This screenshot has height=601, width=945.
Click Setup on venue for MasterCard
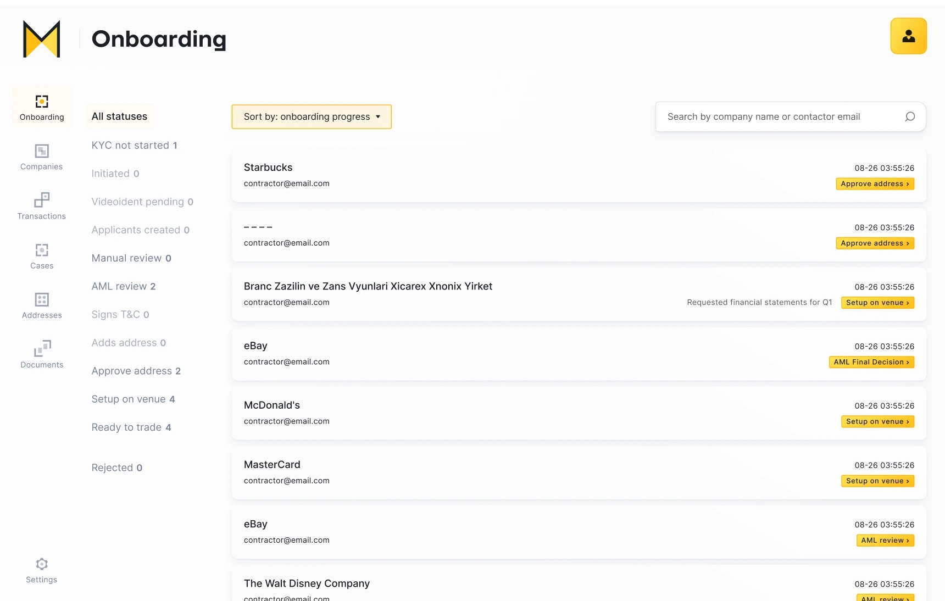[x=877, y=481]
